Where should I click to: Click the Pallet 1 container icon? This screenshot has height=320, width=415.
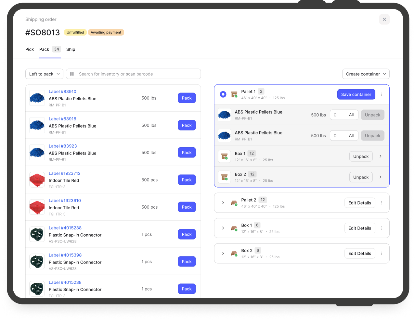pyautogui.click(x=234, y=94)
